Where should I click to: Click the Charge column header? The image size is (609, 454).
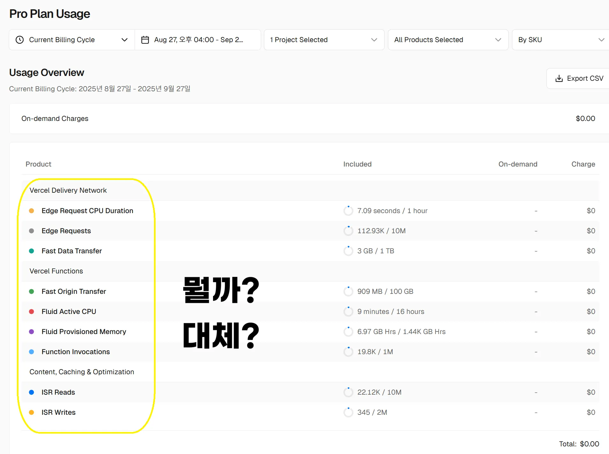coord(583,164)
